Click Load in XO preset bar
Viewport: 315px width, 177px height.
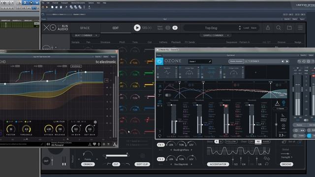pyautogui.click(x=246, y=28)
